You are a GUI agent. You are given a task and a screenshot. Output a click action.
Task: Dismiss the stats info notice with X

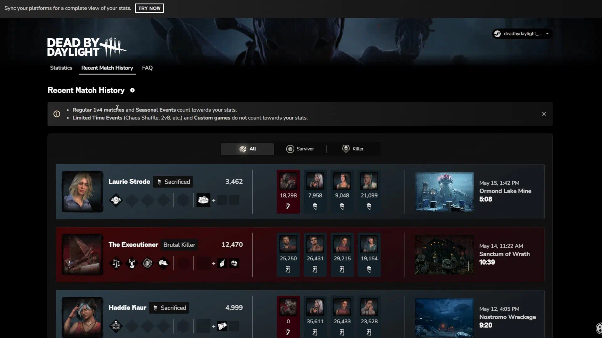tap(544, 114)
